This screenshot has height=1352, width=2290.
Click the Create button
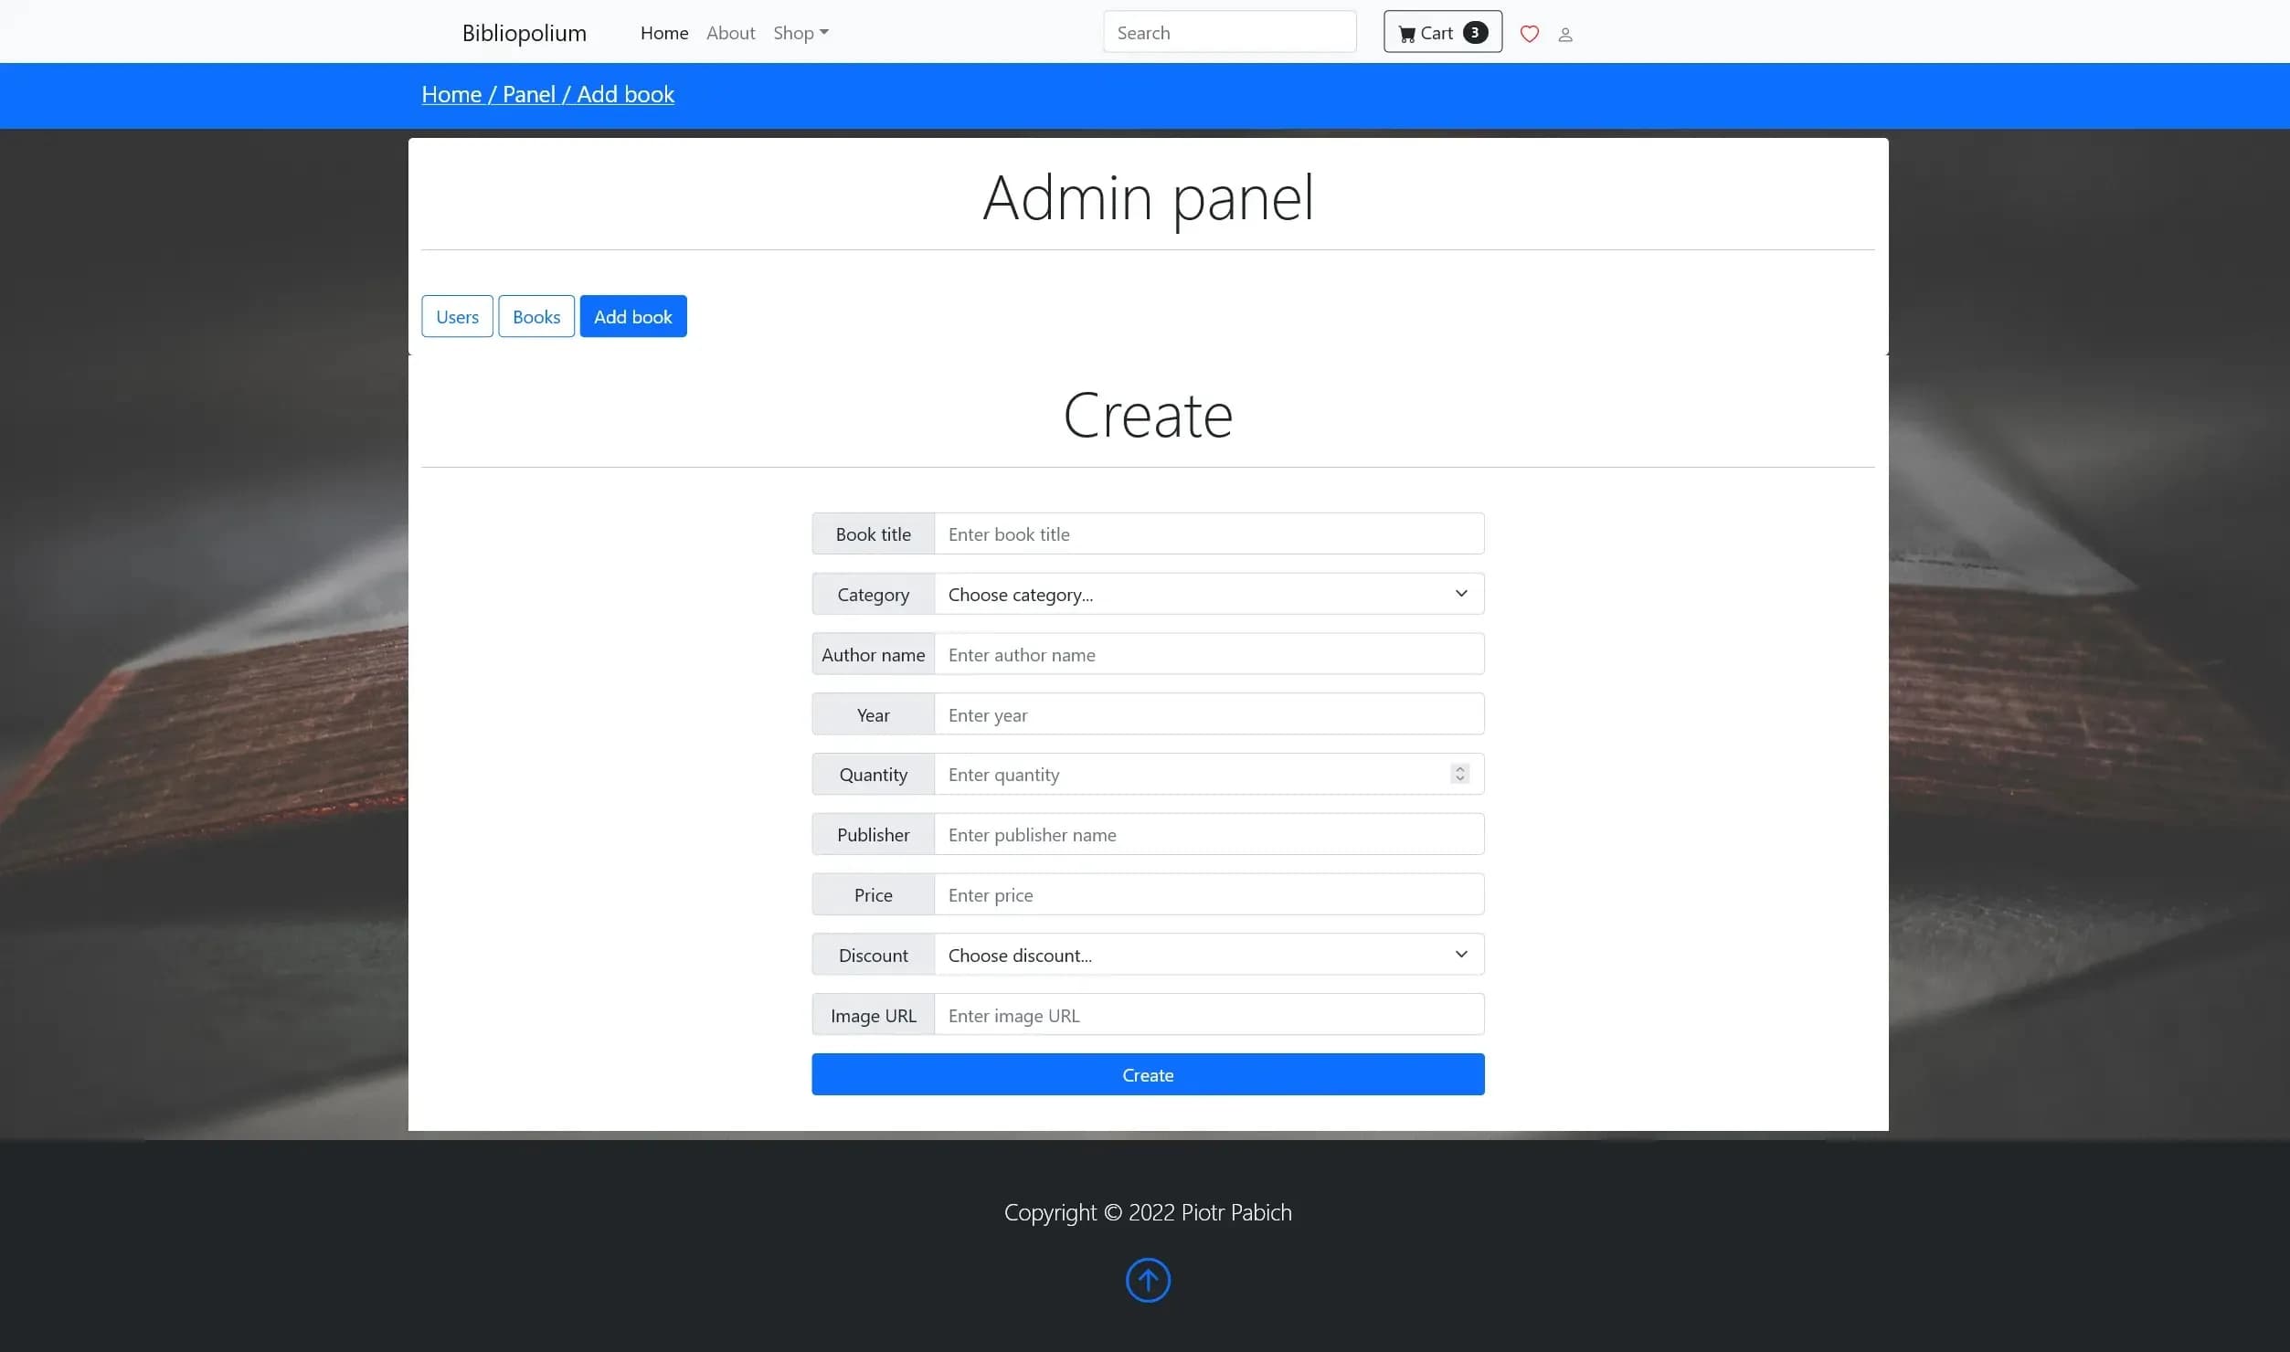(1148, 1073)
